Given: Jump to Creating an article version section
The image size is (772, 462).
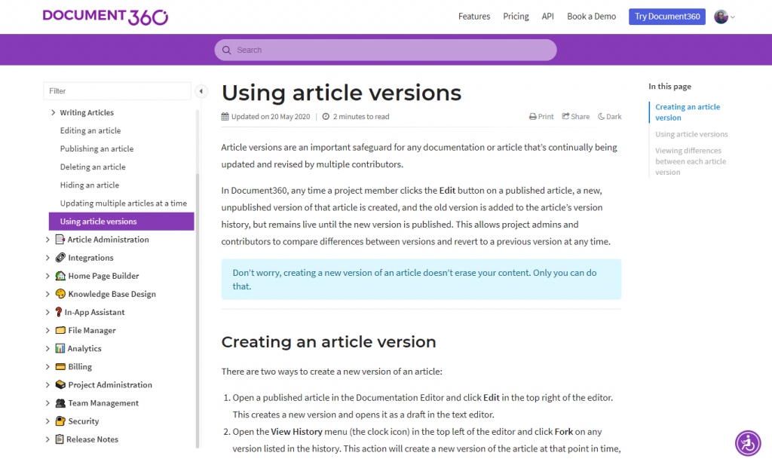Looking at the screenshot, I should point(686,112).
